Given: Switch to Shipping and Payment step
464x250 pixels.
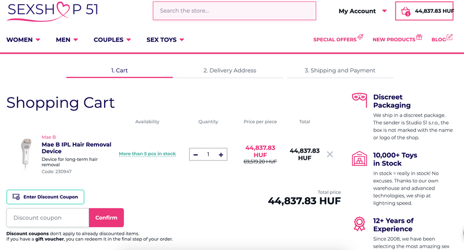Looking at the screenshot, I should pyautogui.click(x=340, y=71).
